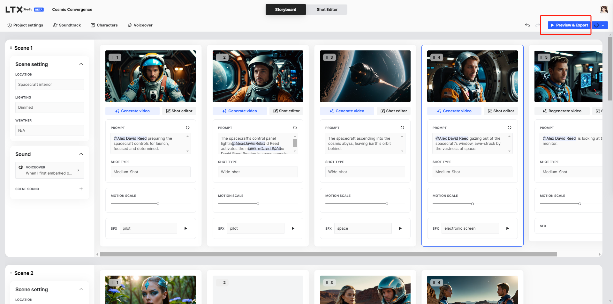
Task: Play the space SFX of shot 3
Action: (400, 228)
